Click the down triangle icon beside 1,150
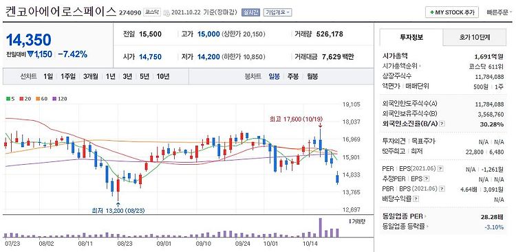Screen dimensions: 516x252 30,54
